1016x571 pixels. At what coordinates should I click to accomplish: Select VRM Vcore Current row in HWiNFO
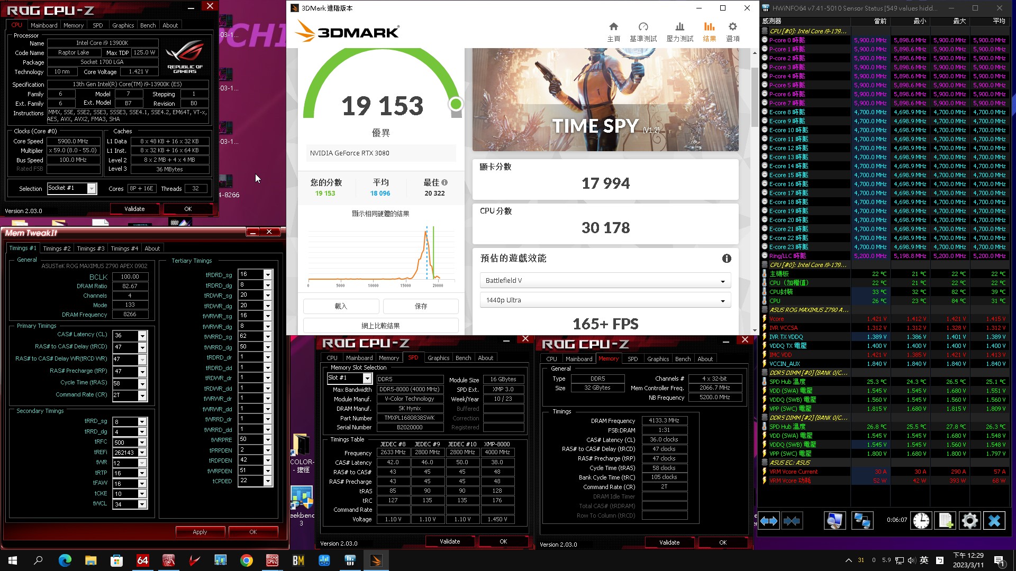coord(885,472)
